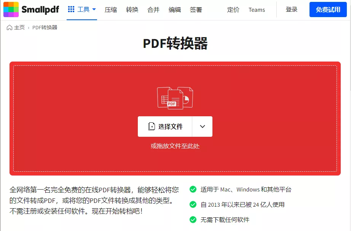Select 合并 in the top navigation

point(153,10)
